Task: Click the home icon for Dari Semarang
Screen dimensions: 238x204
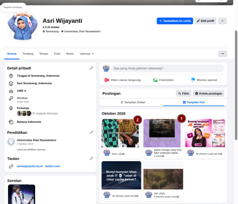Action: click(x=11, y=83)
